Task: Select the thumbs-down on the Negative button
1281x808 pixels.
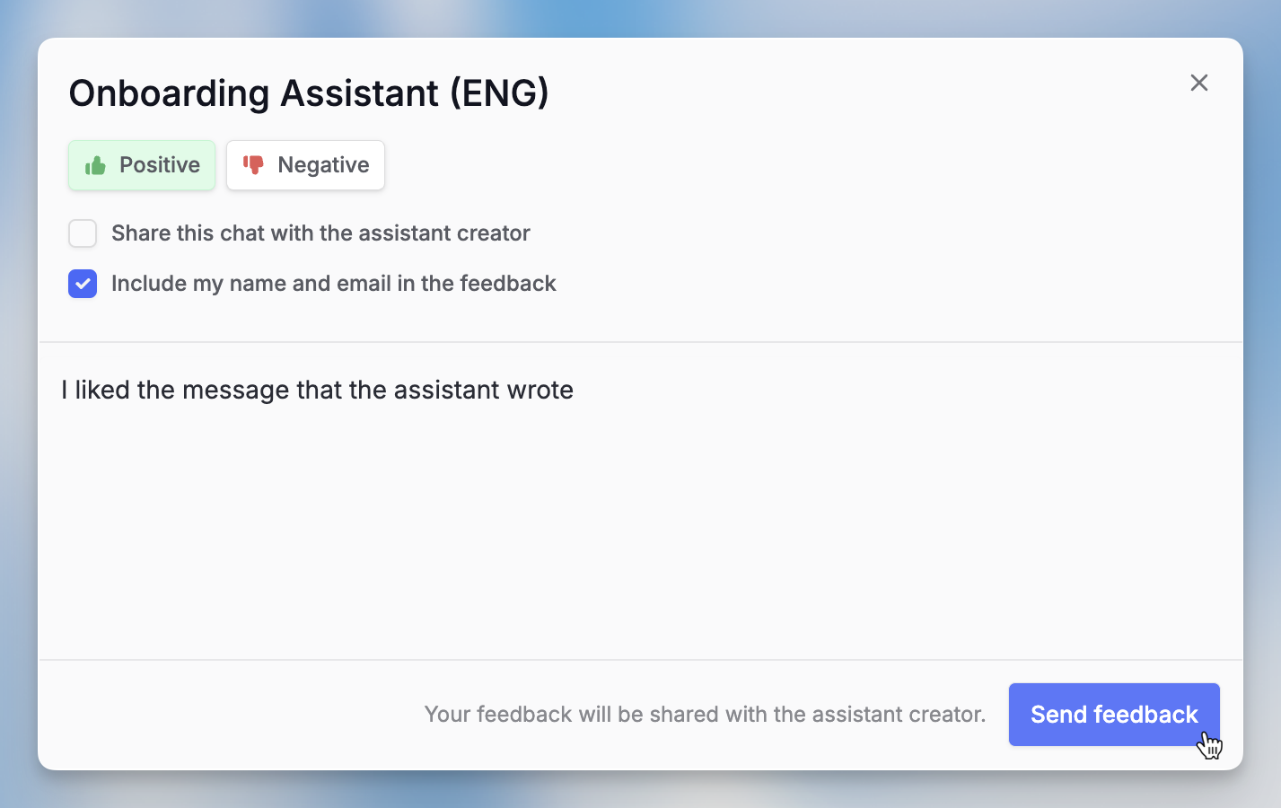Action: coord(253,164)
